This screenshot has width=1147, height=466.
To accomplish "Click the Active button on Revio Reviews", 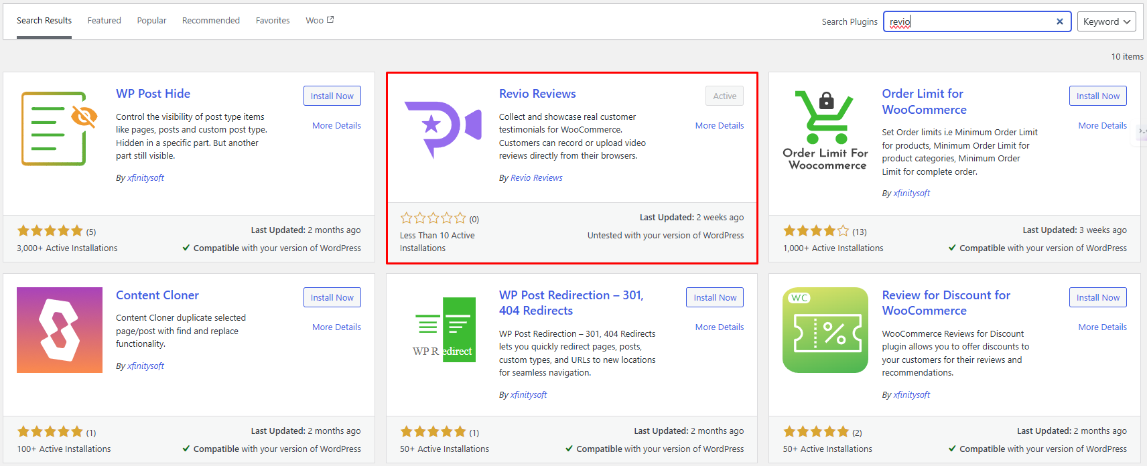I will click(x=724, y=96).
